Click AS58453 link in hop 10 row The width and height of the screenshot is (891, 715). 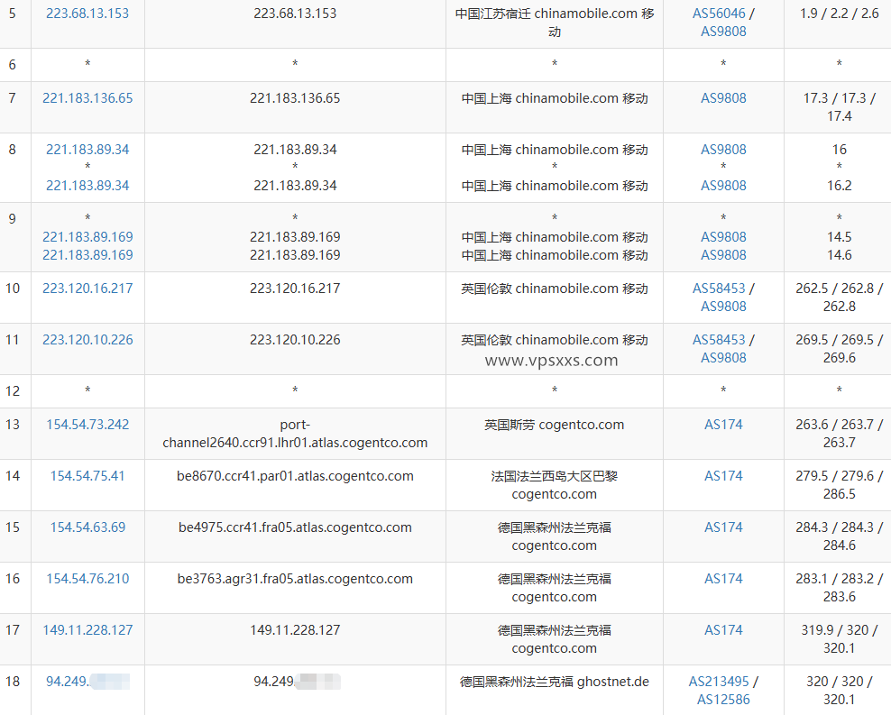tap(718, 288)
